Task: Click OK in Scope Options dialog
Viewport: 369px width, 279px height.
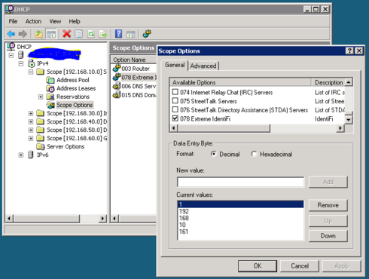Action: [258, 266]
